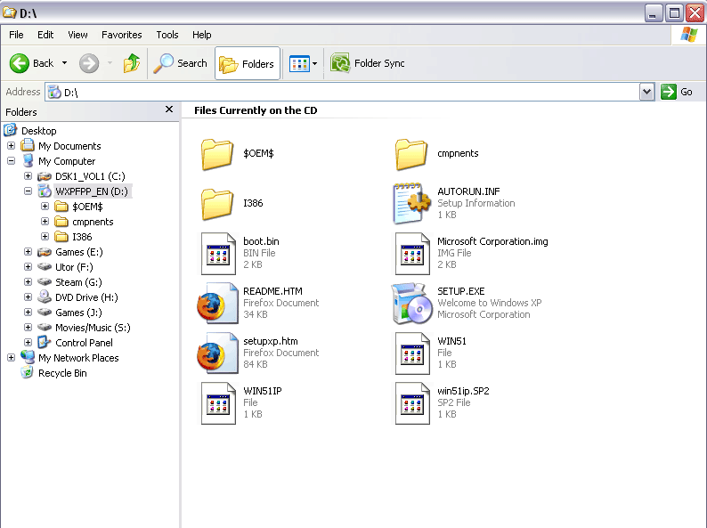Open the Search pane

180,63
